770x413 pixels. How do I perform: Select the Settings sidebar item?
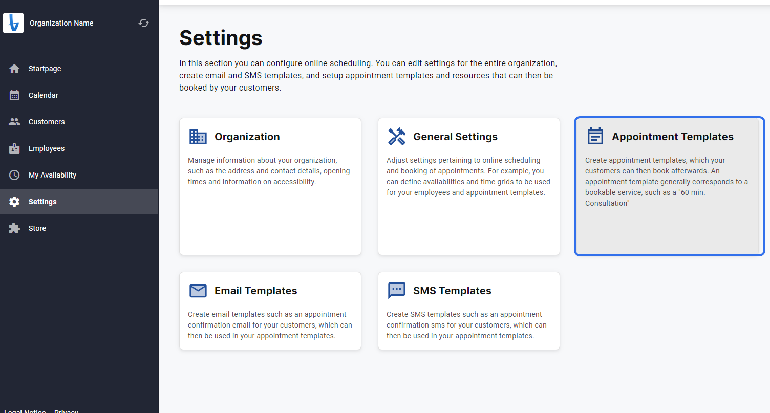79,202
